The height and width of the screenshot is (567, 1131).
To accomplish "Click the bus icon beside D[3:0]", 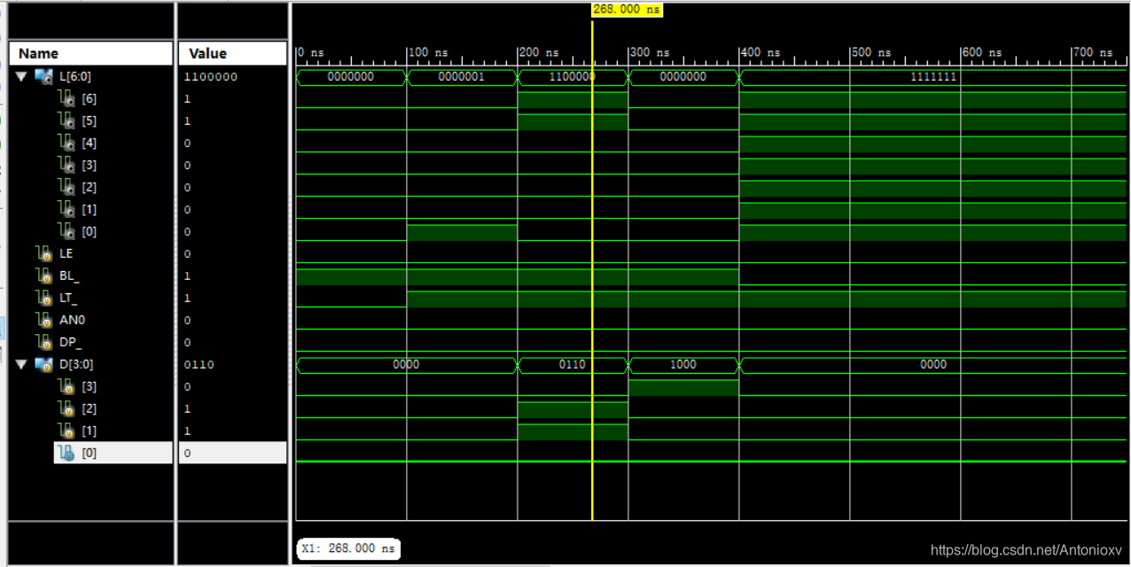I will point(44,364).
